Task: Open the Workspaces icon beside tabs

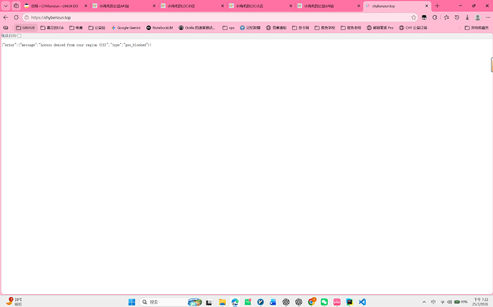Action: (x=16, y=6)
